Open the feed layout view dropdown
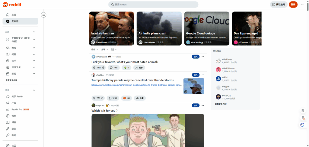The image size is (309, 147). click(x=114, y=49)
